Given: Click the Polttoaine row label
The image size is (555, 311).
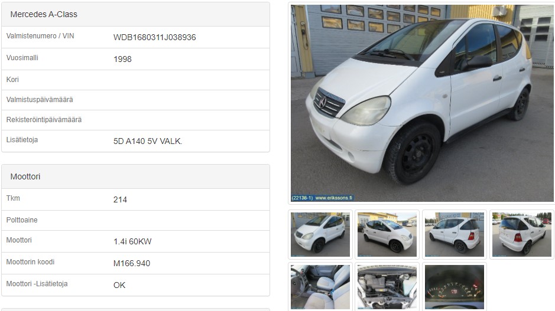Looking at the screenshot, I should [x=22, y=220].
